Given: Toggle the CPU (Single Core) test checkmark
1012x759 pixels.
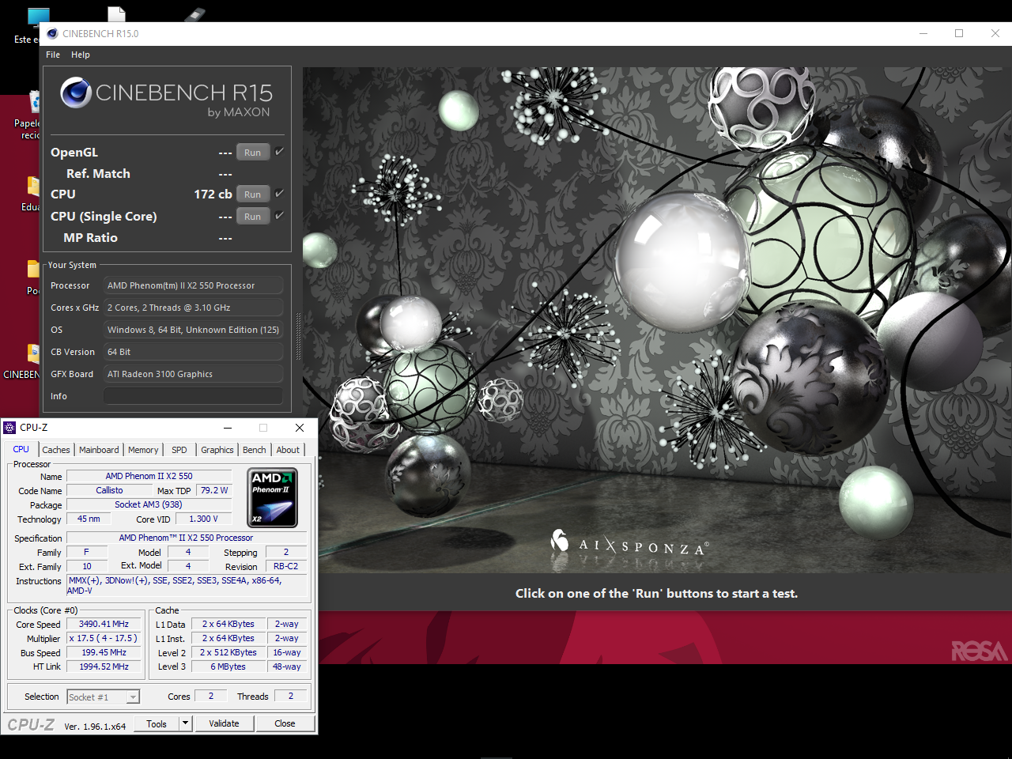Looking at the screenshot, I should pos(279,215).
